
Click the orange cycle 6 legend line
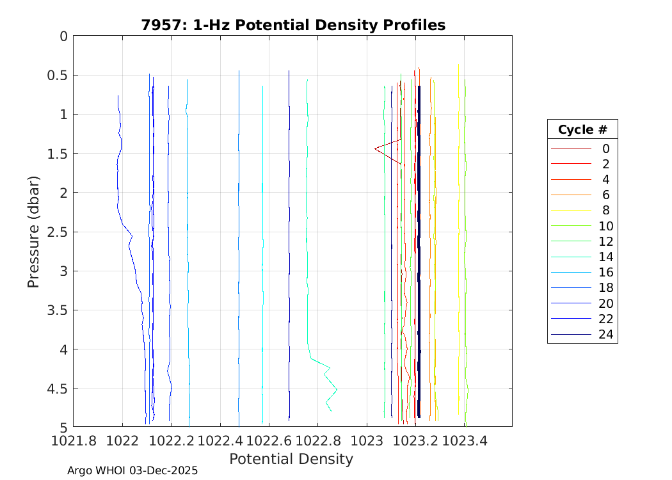pos(570,195)
